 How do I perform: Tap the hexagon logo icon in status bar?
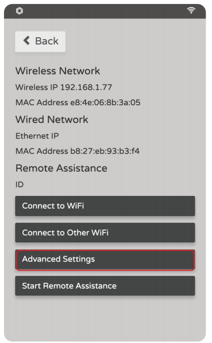[x=20, y=10]
